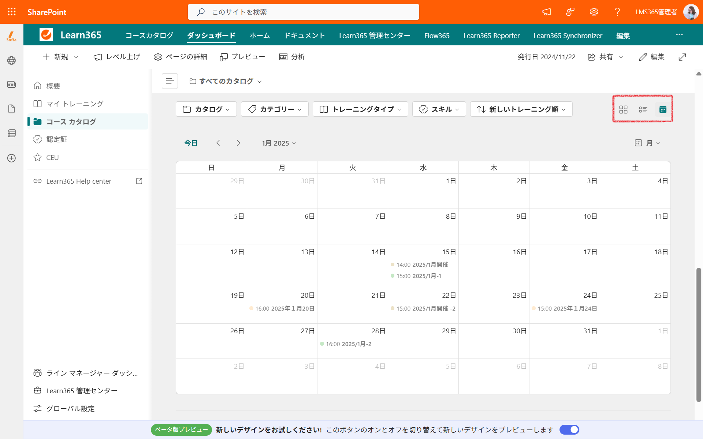Open the 16:00 2025年１月20日 event
The height and width of the screenshot is (439, 703).
(x=282, y=308)
